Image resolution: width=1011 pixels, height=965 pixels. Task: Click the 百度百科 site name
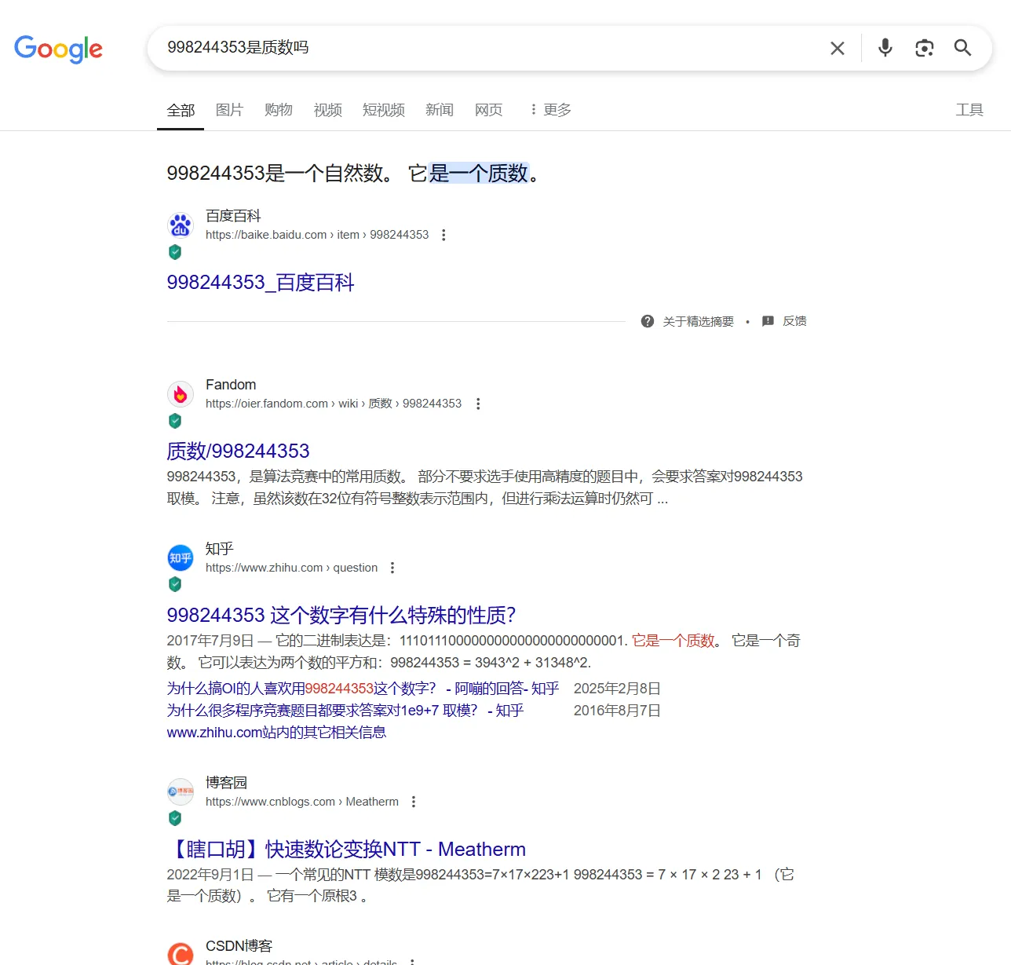233,216
